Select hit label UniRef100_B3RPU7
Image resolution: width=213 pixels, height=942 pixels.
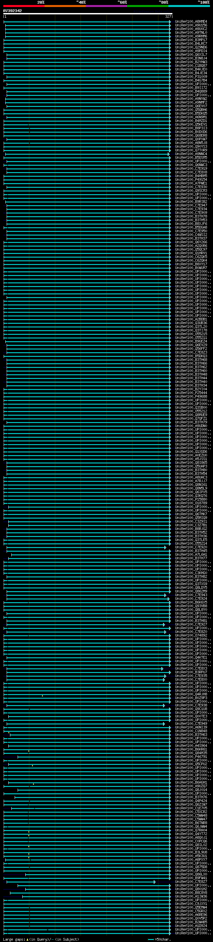191,672
